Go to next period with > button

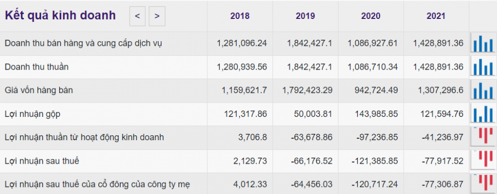pos(157,16)
